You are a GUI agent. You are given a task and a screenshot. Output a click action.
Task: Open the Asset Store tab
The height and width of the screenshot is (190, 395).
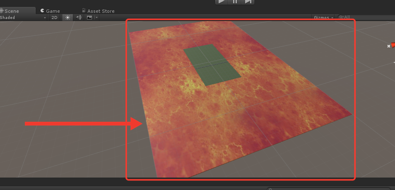pos(98,11)
